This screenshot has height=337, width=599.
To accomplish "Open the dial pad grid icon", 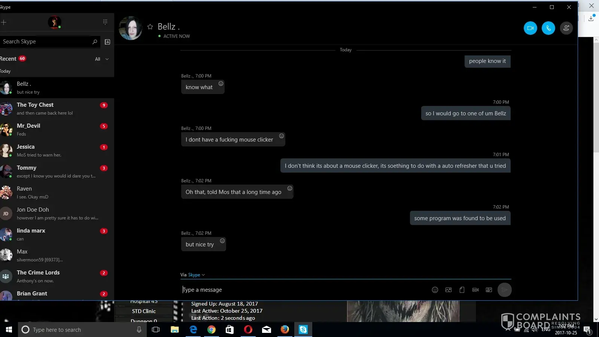I will tap(105, 22).
